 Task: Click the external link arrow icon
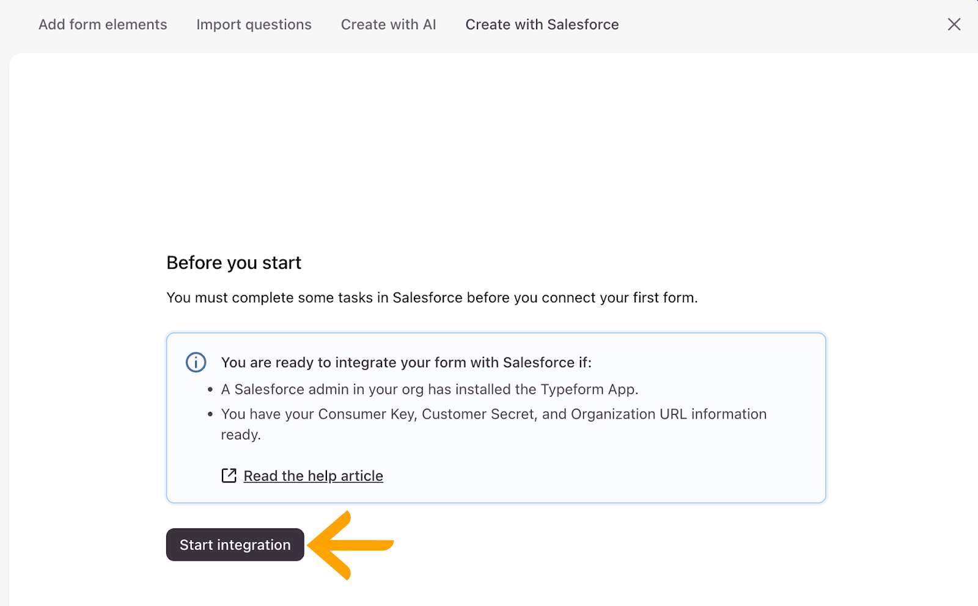[x=229, y=476]
